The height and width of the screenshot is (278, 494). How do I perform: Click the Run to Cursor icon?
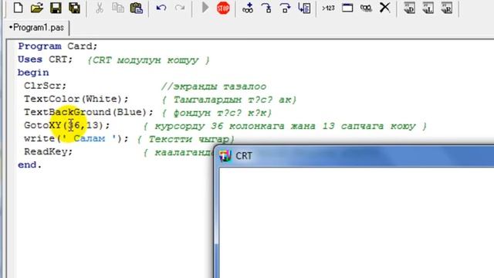(304, 8)
